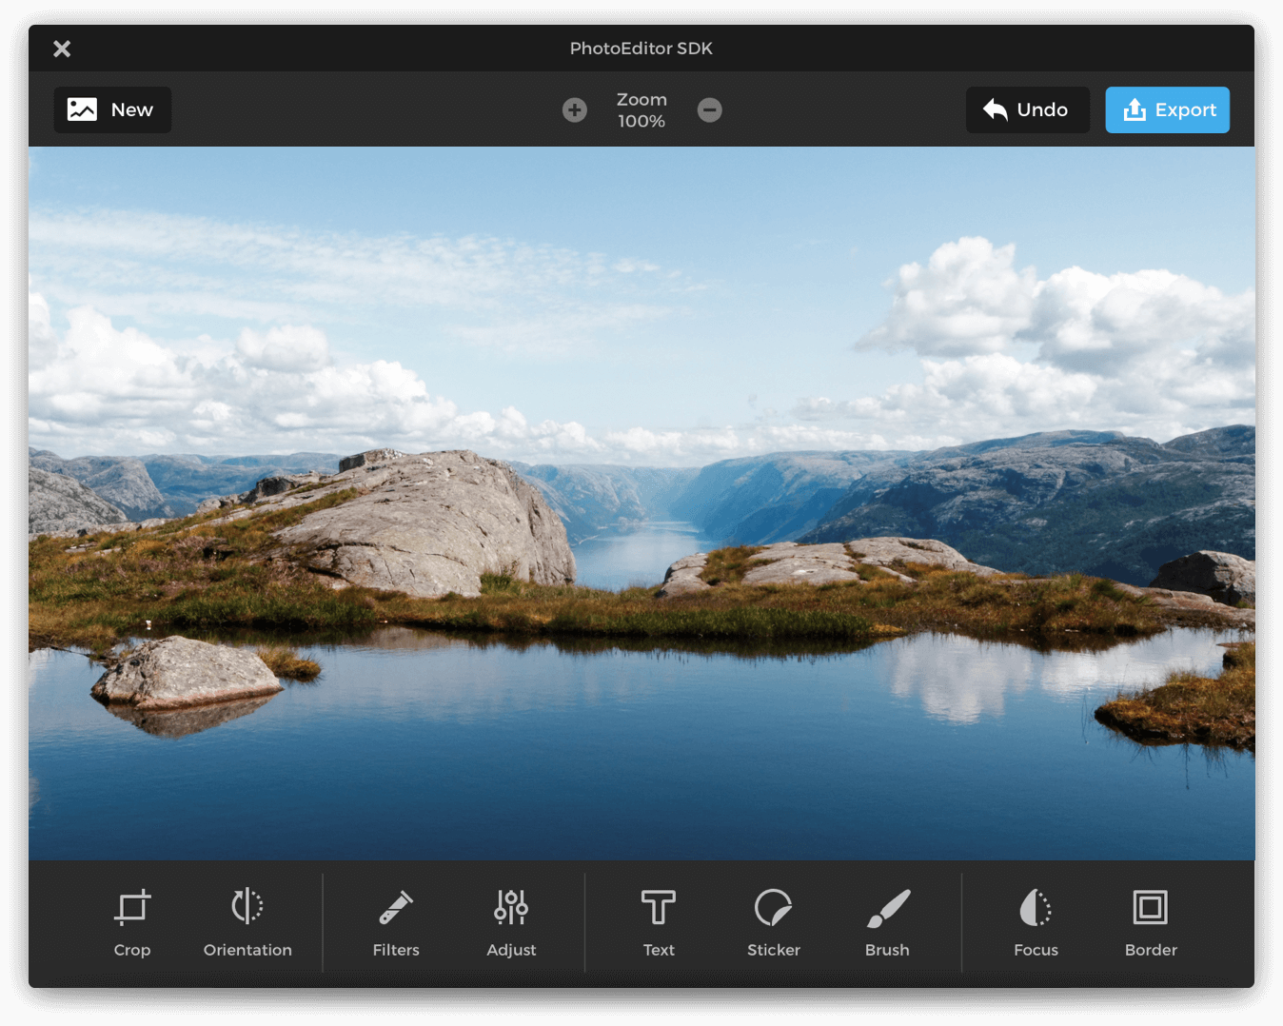Select the Text tool
The image size is (1283, 1026).
point(659,923)
